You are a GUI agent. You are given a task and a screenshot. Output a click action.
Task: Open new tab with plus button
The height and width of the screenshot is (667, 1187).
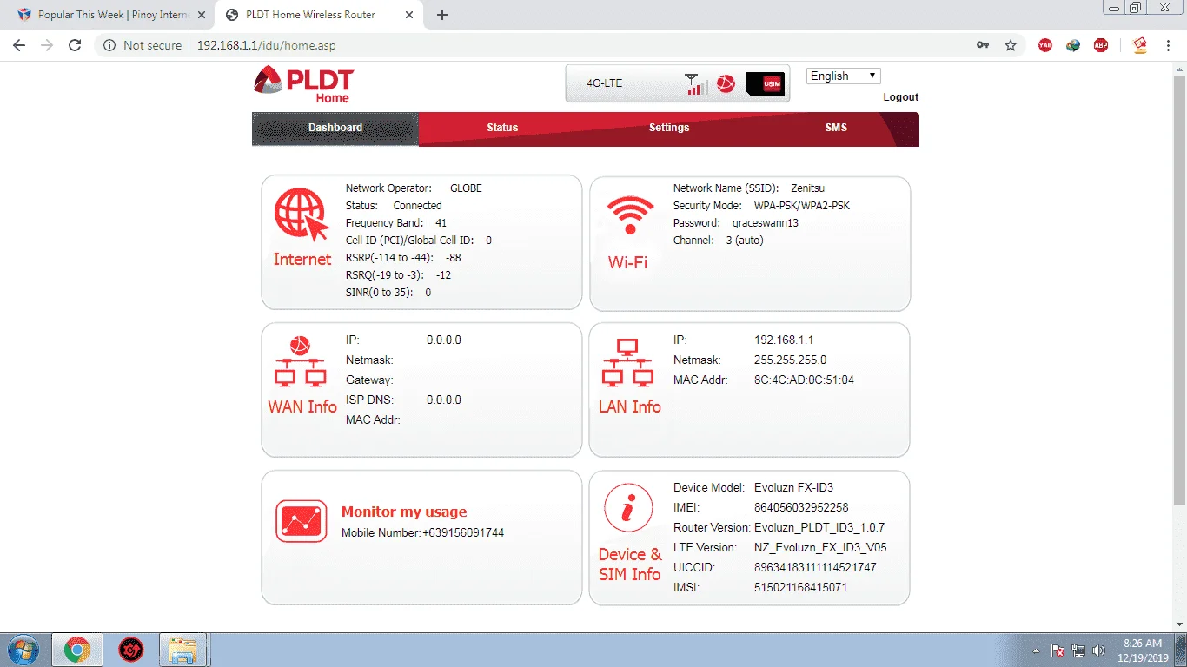pyautogui.click(x=442, y=15)
